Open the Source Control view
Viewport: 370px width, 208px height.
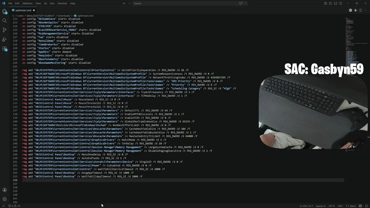click(5, 30)
